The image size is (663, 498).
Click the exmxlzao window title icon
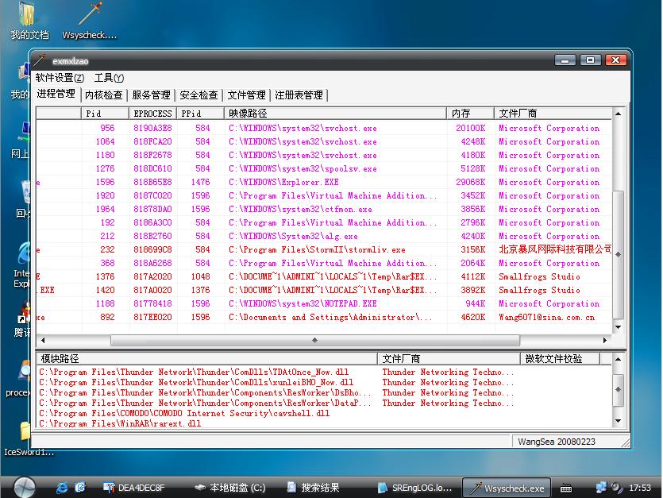[40, 60]
